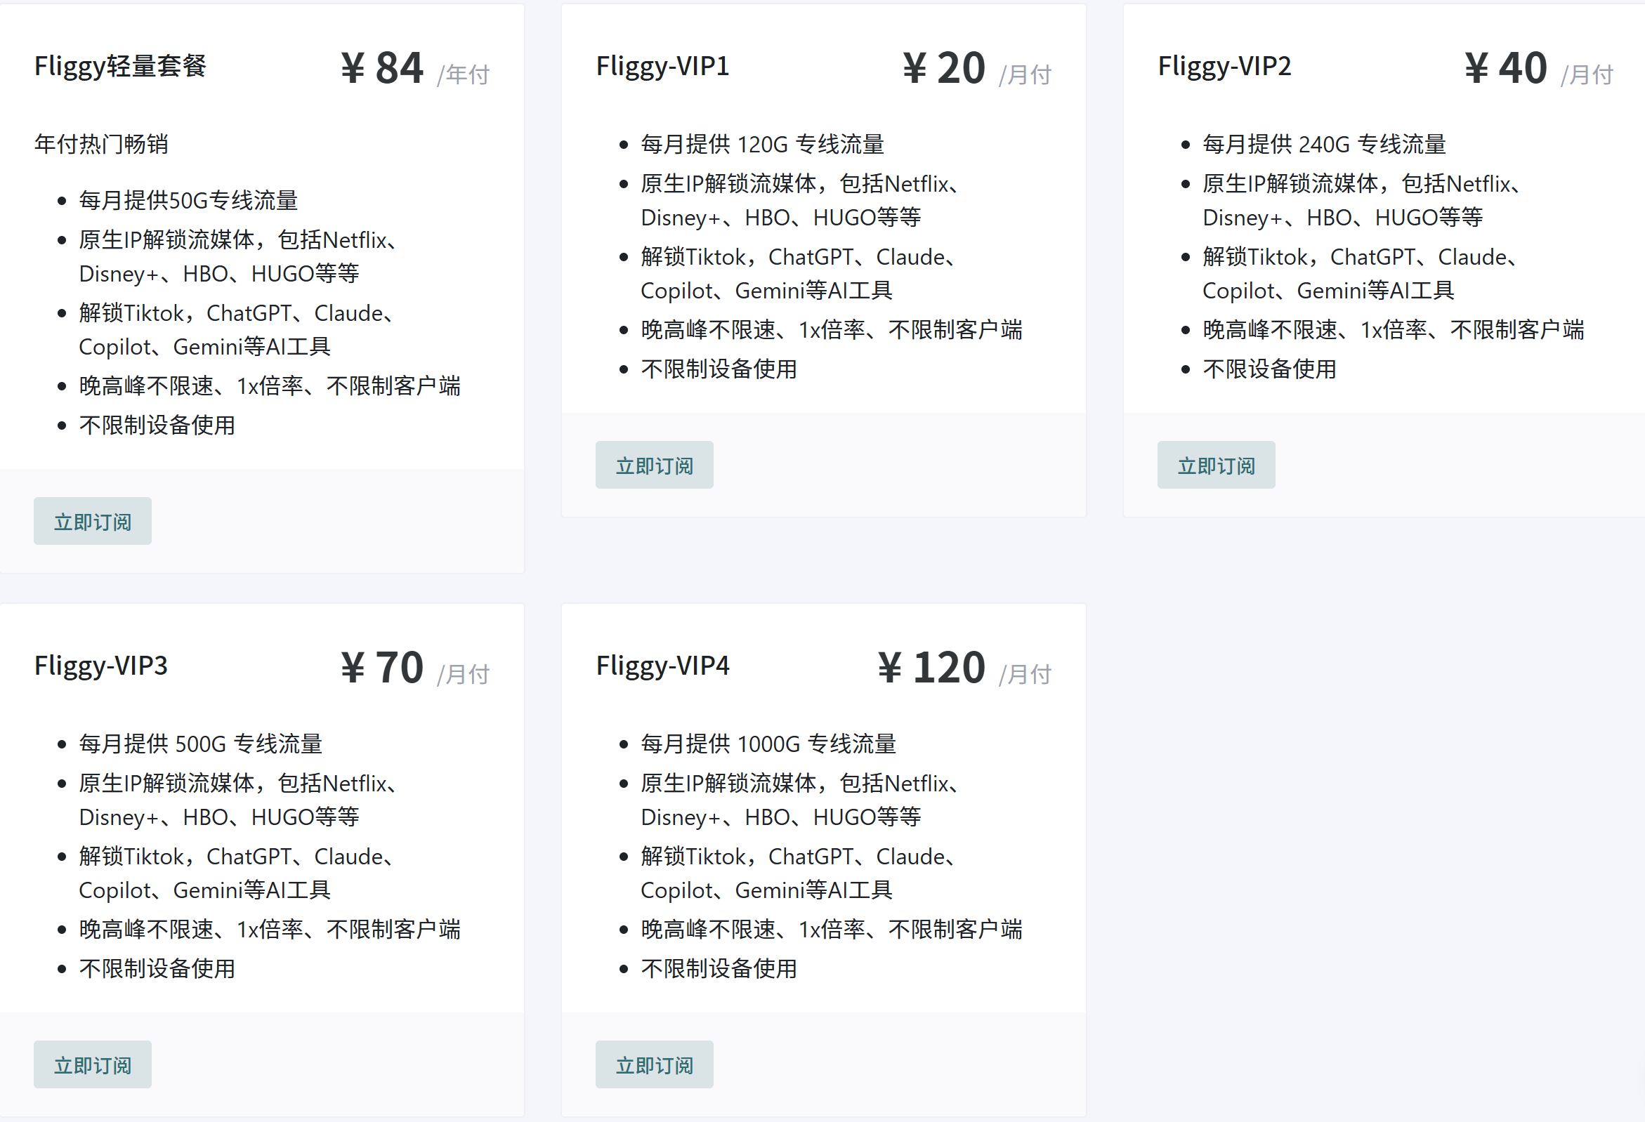Click 晚高峰不限速 line in the VIP3 card
This screenshot has height=1122, width=1645.
270,929
